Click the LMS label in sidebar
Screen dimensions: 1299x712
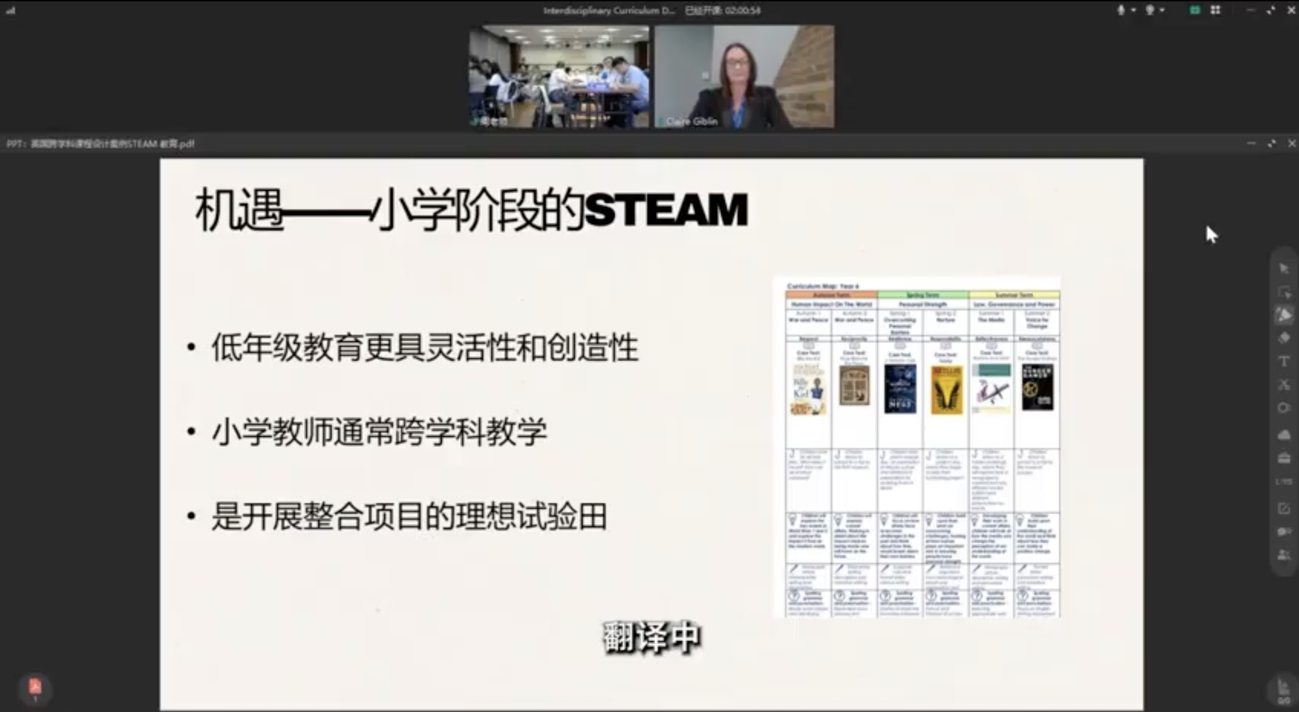(x=1284, y=482)
